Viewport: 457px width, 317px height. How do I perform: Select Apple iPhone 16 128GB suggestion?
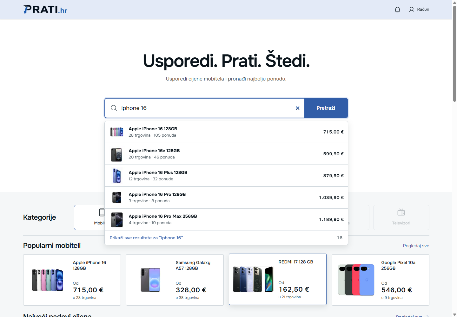point(226,132)
